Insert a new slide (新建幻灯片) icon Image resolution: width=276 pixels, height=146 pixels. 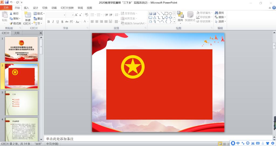tap(28, 15)
